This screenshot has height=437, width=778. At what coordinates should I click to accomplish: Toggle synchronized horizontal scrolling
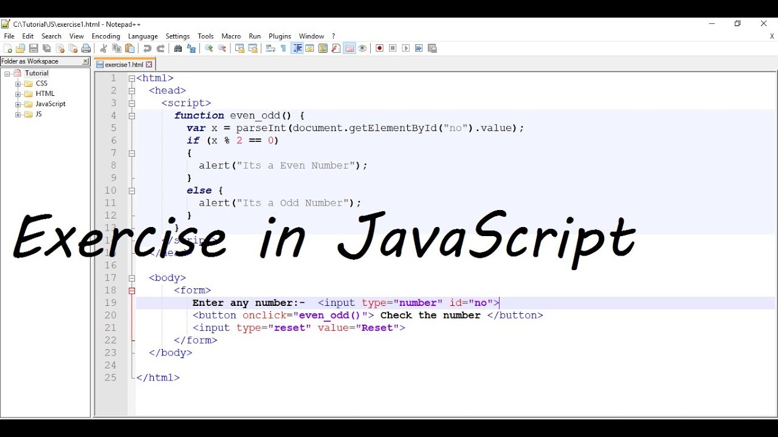pos(253,49)
